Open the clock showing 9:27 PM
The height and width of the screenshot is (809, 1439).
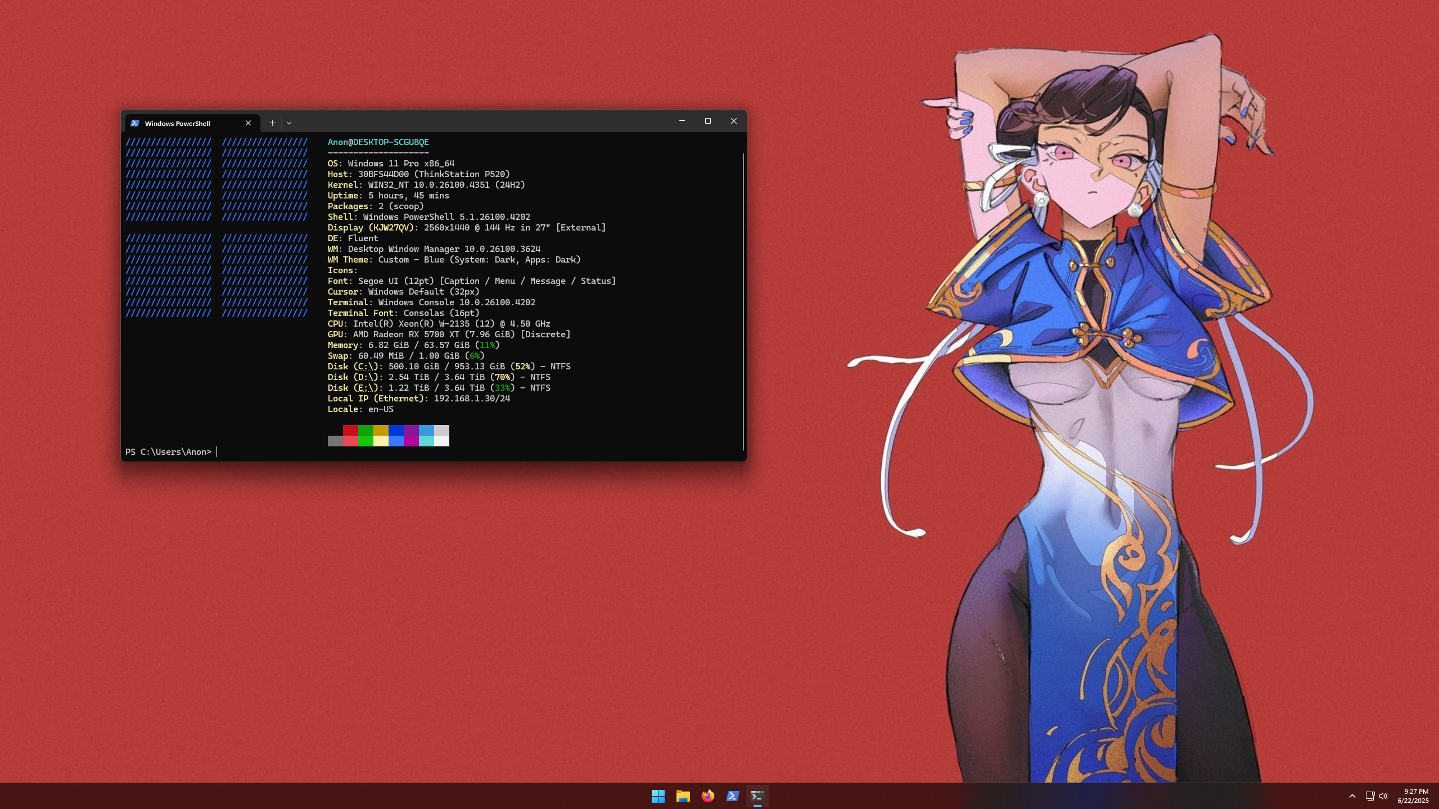(1413, 796)
